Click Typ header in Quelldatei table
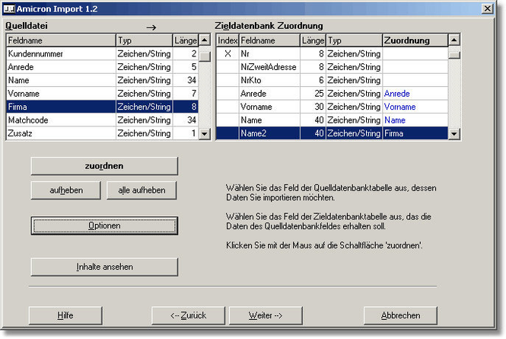Image resolution: width=506 pixels, height=339 pixels. pos(144,40)
